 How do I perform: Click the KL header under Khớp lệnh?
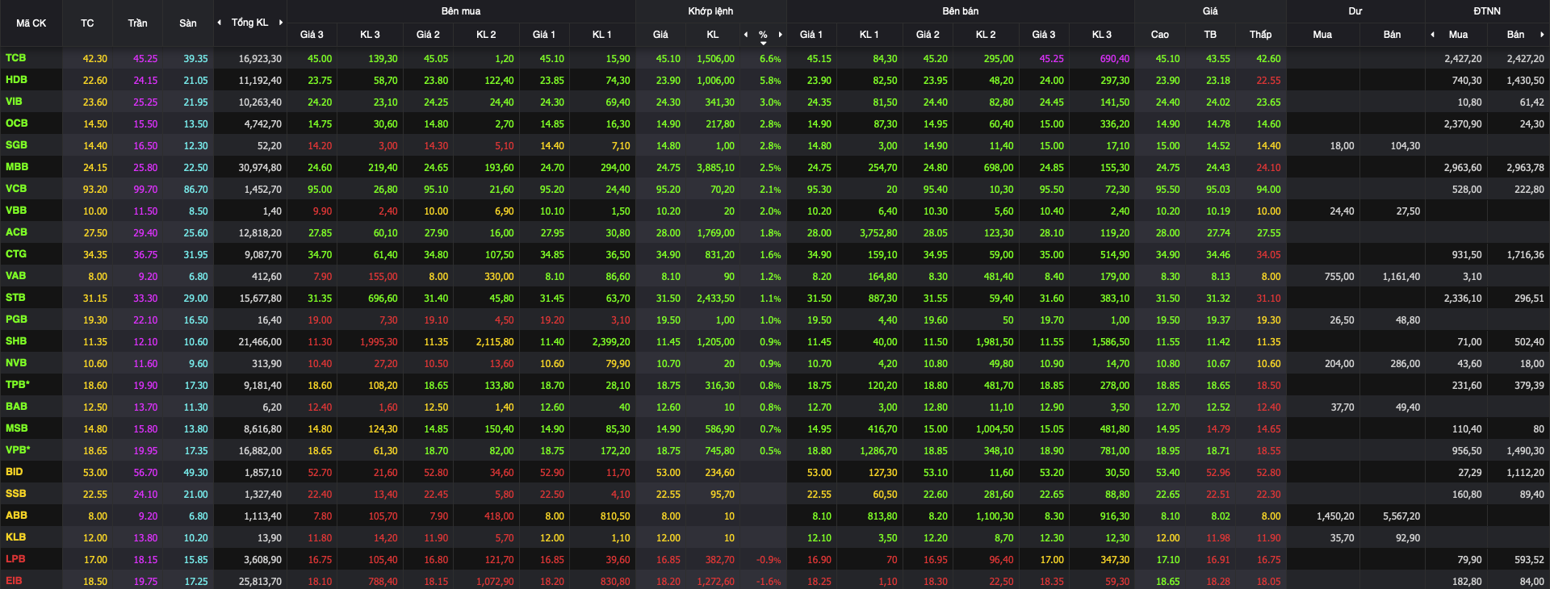[x=713, y=35]
